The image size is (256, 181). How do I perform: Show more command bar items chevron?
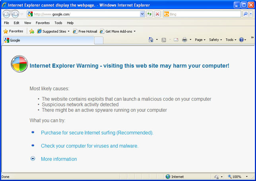pos(252,37)
